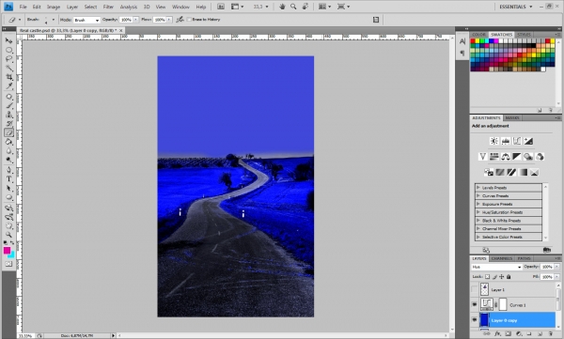
Task: Switch to the Masks tab
Action: (x=512, y=117)
